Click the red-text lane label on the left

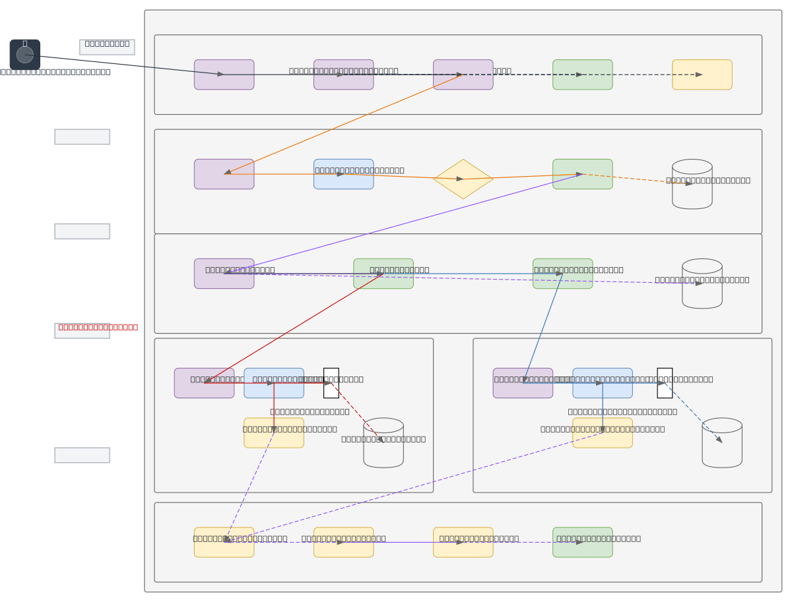tap(82, 330)
